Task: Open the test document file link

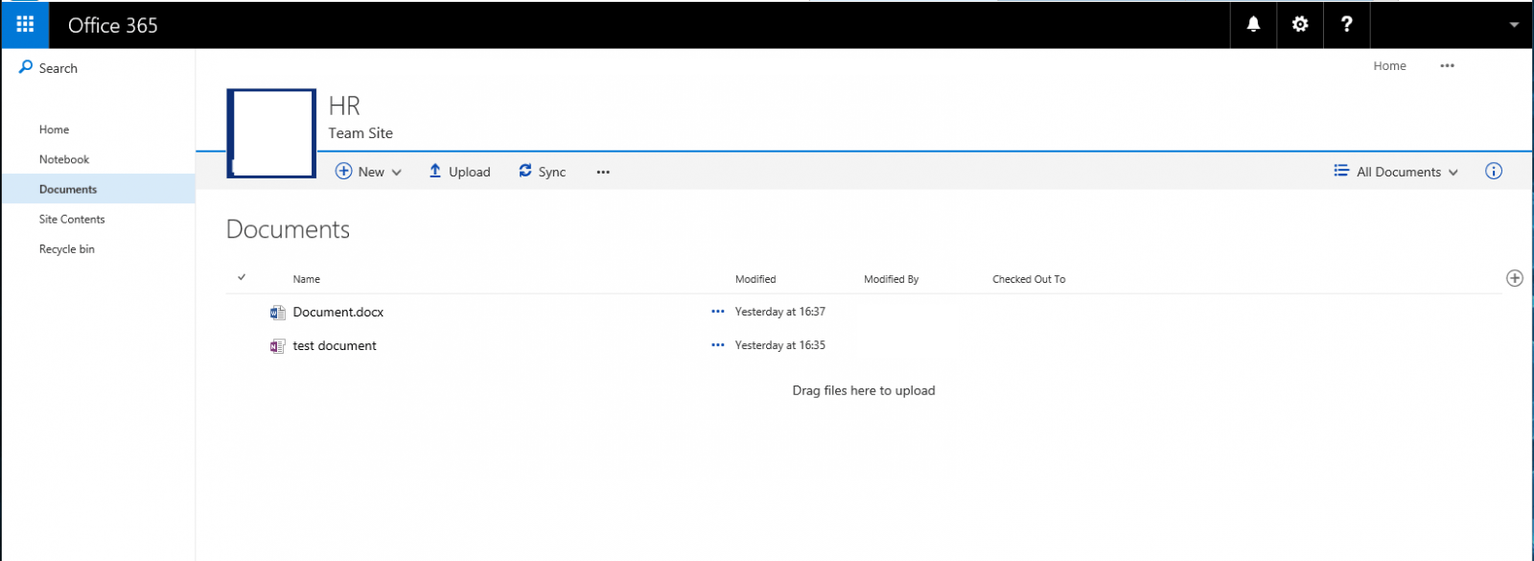Action: pyautogui.click(x=335, y=345)
